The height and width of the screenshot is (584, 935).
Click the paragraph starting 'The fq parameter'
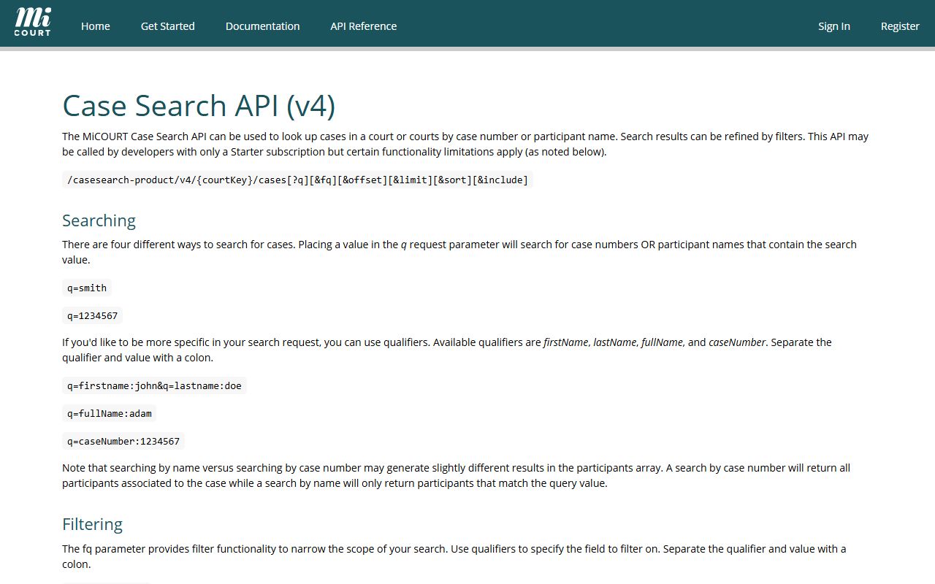tap(454, 556)
